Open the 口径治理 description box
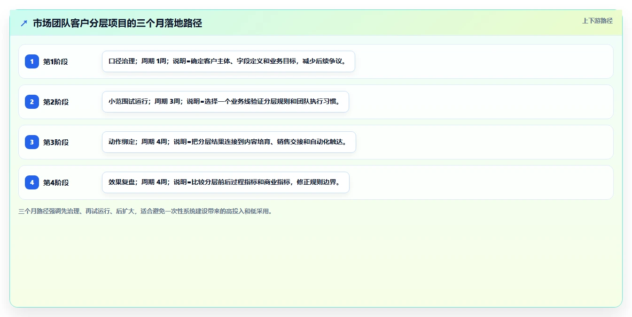 pyautogui.click(x=228, y=61)
